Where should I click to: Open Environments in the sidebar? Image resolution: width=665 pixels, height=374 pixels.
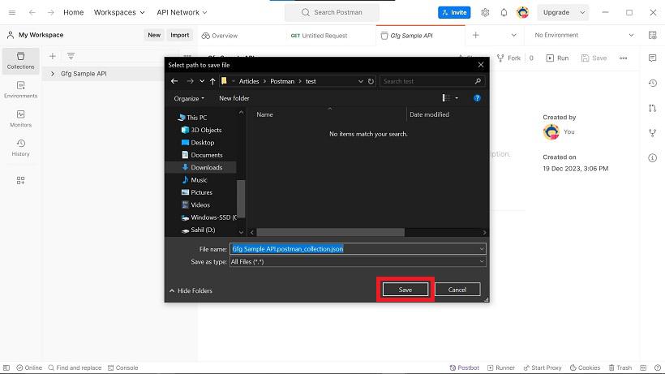pyautogui.click(x=20, y=89)
